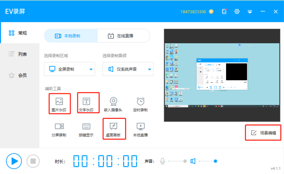Open the 图片水印 image watermark tool
Viewport: 284px width, 174px height.
59,104
